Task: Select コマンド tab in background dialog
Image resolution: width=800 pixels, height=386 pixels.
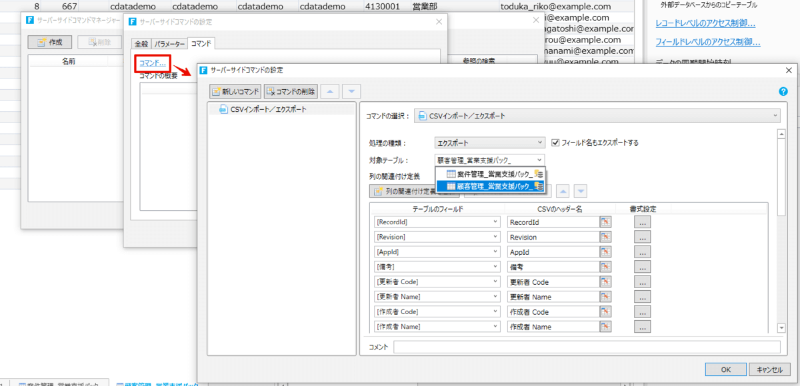Action: click(x=201, y=43)
